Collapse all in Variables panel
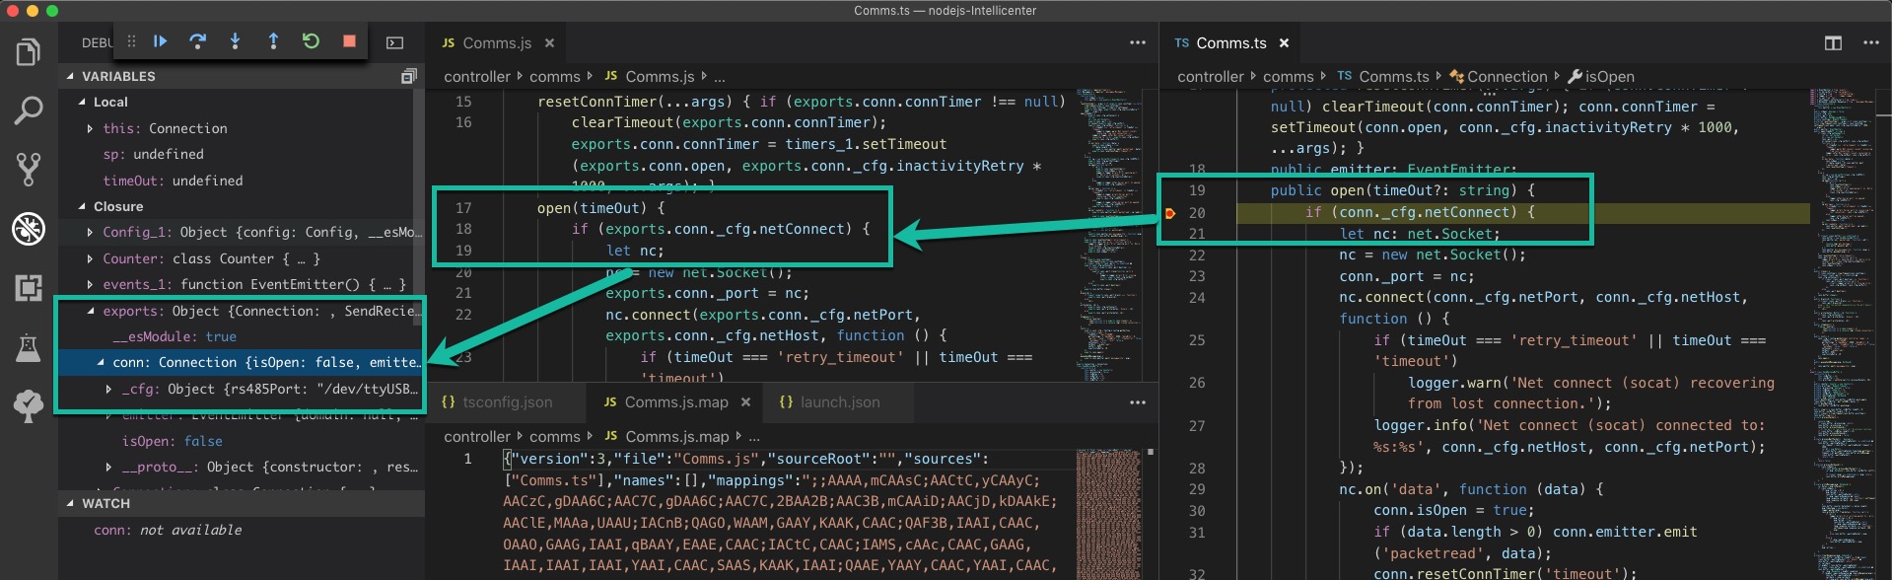Screen dimensions: 1892x580 (408, 76)
